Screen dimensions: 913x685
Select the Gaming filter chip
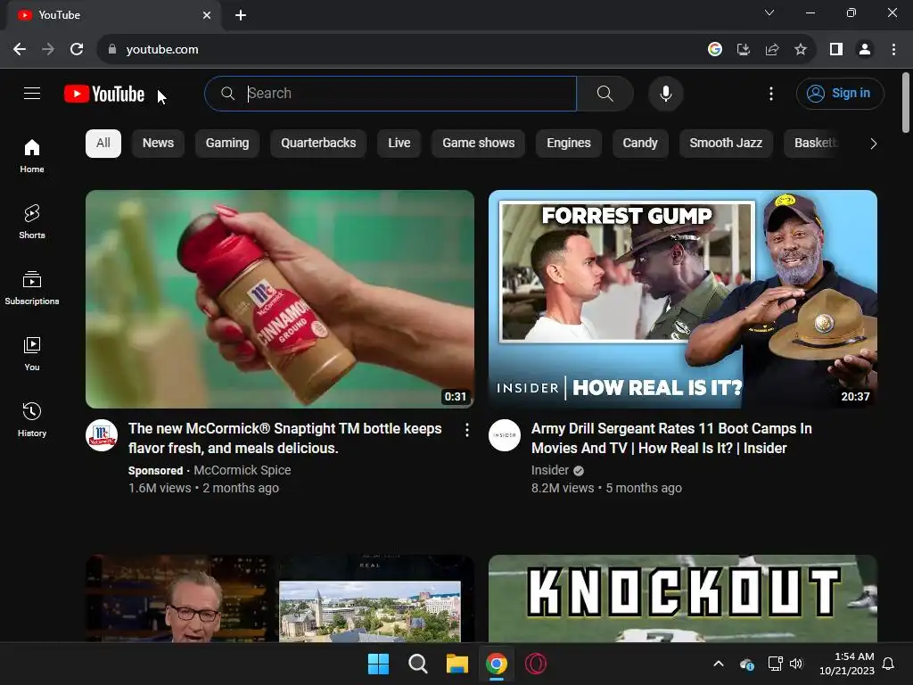tap(227, 144)
